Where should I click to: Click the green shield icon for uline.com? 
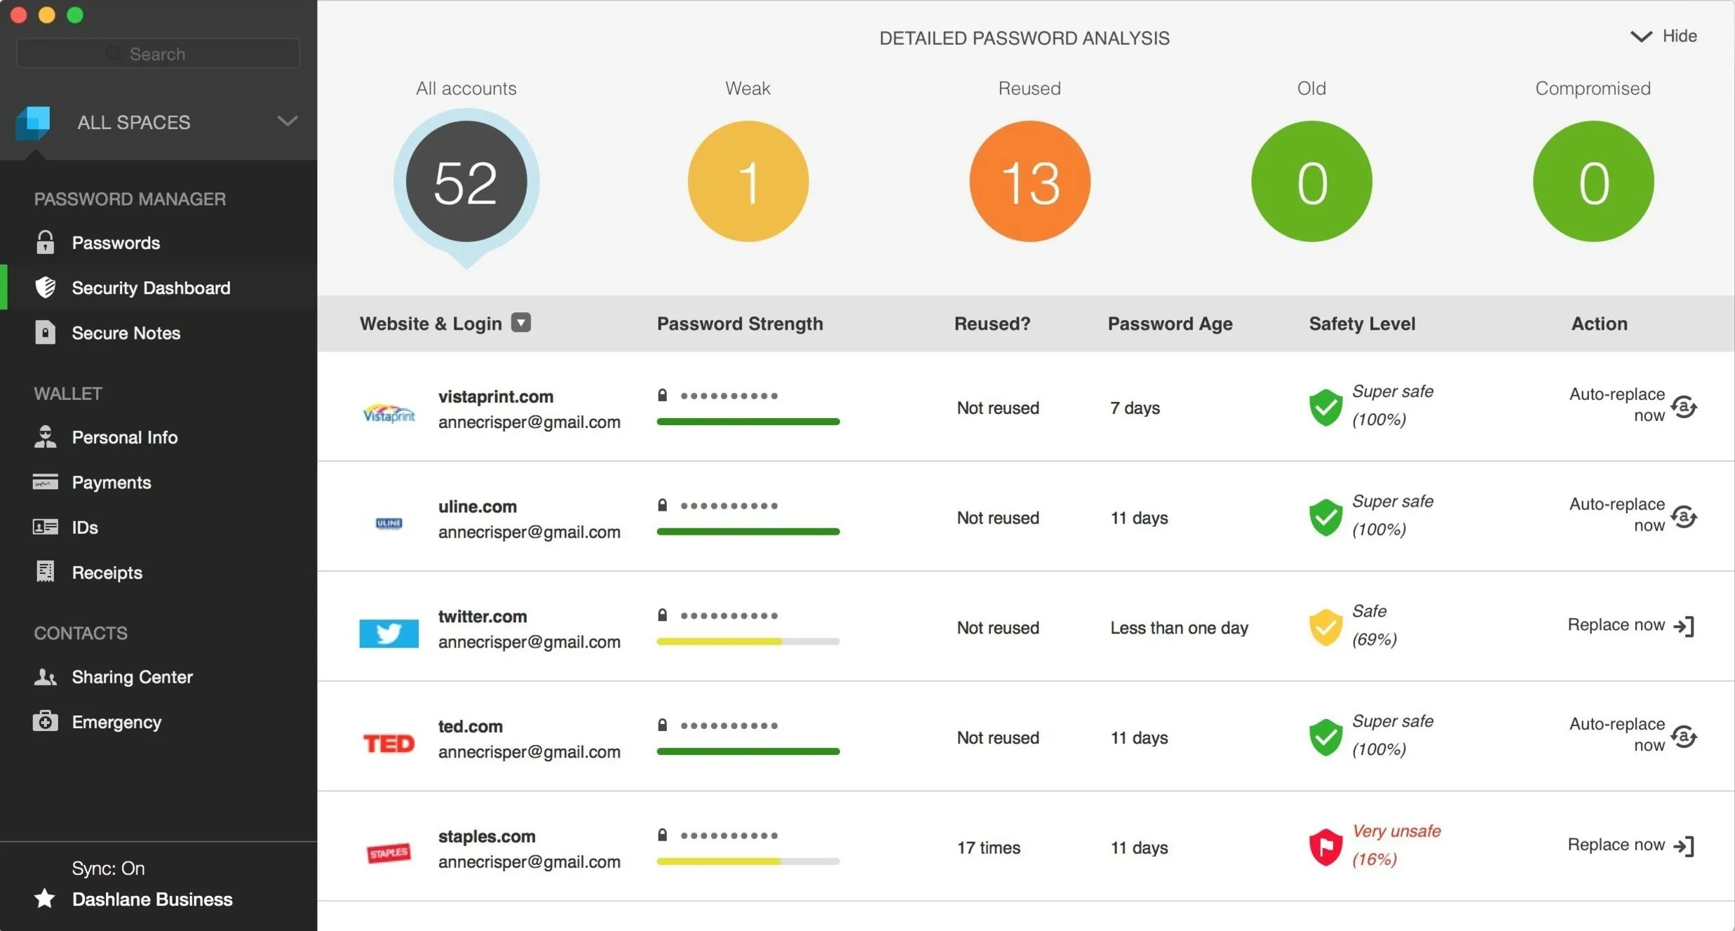coord(1325,517)
